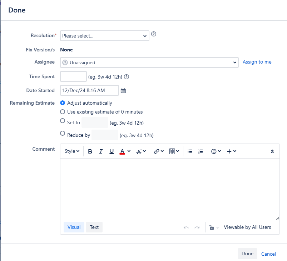287x261 pixels.
Task: Click the Italic formatting icon
Action: coord(101,151)
